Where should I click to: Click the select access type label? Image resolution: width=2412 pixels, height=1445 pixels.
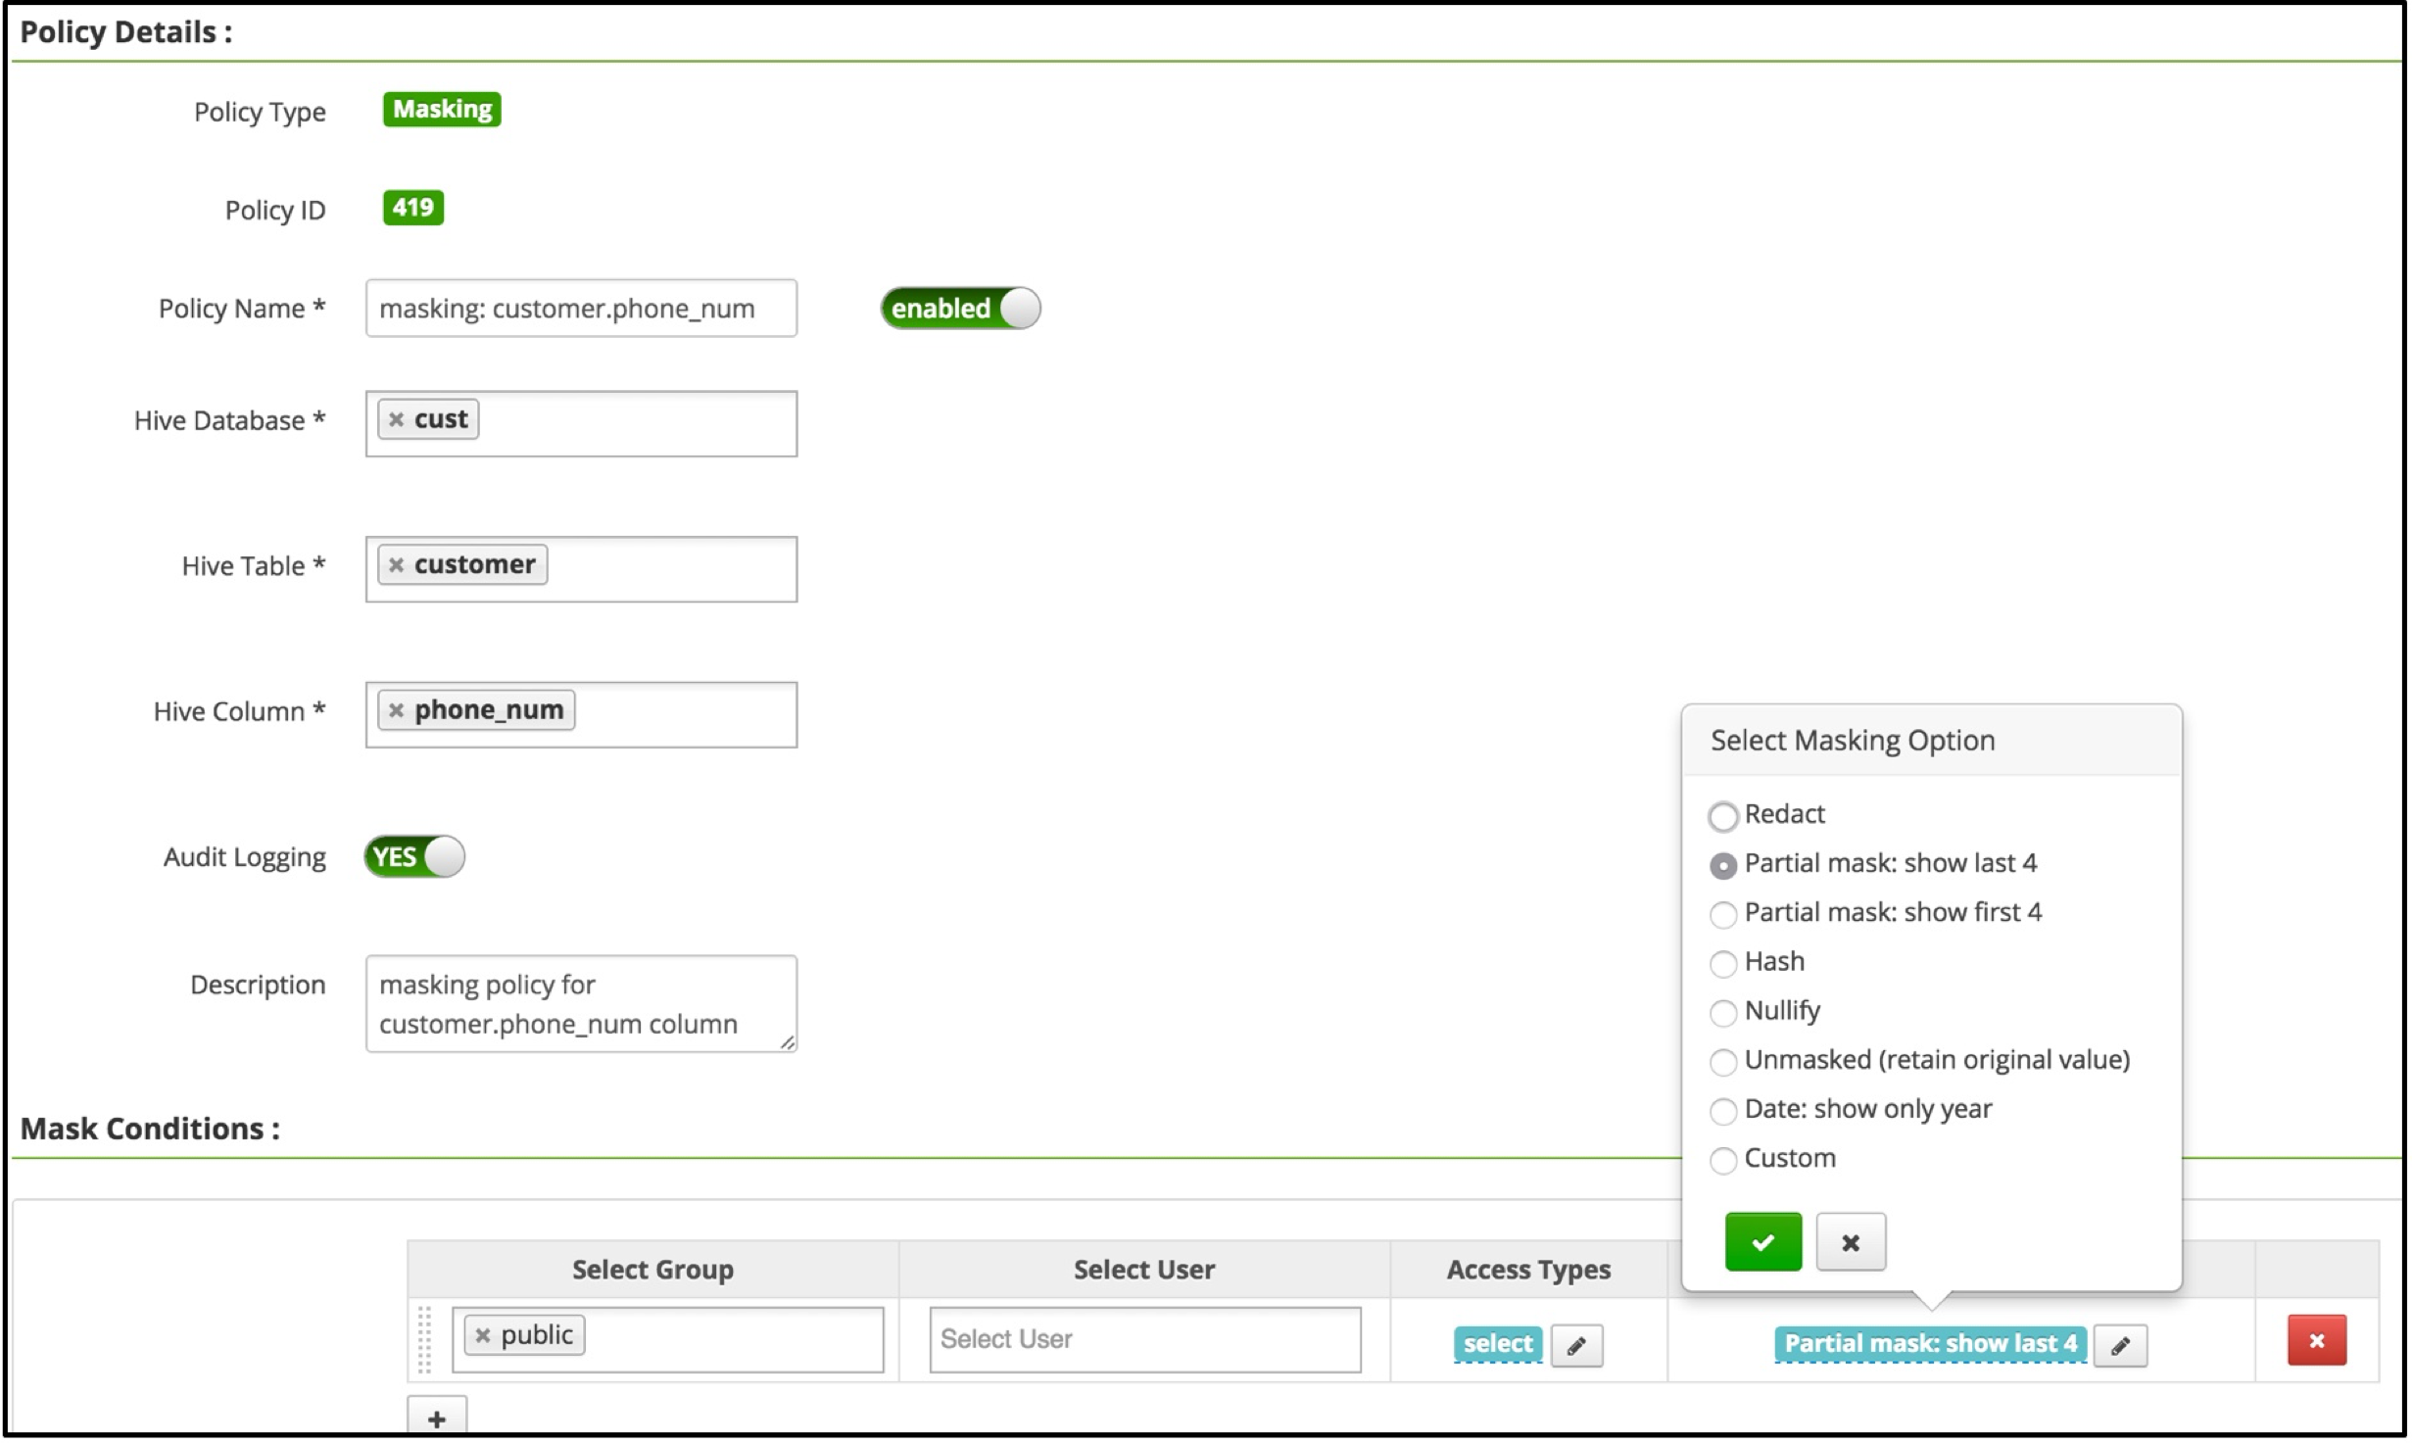[x=1499, y=1344]
